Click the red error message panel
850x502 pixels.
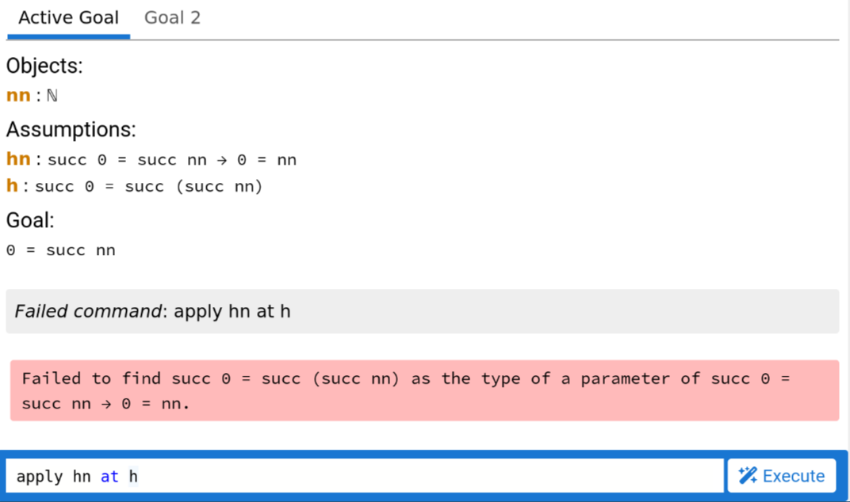click(x=424, y=390)
